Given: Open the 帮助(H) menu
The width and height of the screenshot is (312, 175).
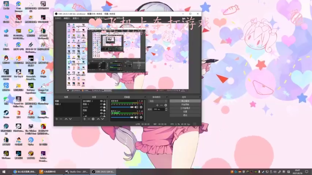Looking at the screenshot, I should [x=119, y=18].
